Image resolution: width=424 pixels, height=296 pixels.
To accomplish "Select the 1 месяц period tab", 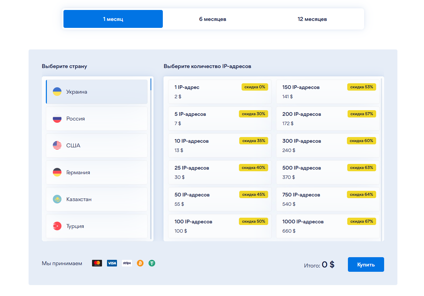I will (113, 19).
